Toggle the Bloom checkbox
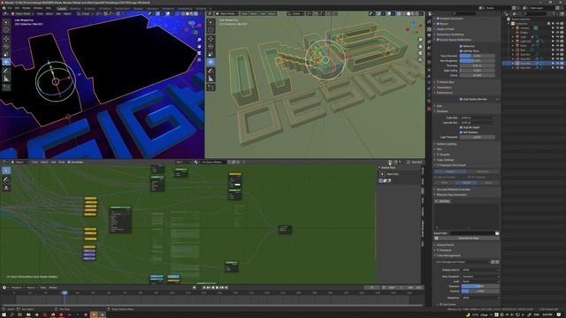Image resolution: width=566 pixels, height=318 pixels. tap(439, 24)
